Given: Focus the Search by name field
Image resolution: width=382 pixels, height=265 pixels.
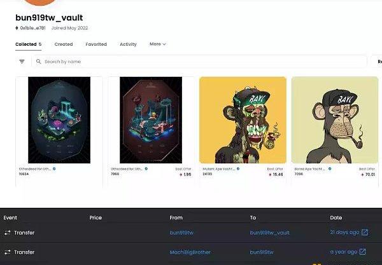Looking at the screenshot, I should (199, 62).
